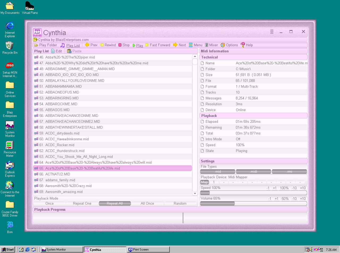Image resolution: width=340 pixels, height=253 pixels.
Task: Set volume to 50% with the button
Action: pyautogui.click(x=285, y=199)
